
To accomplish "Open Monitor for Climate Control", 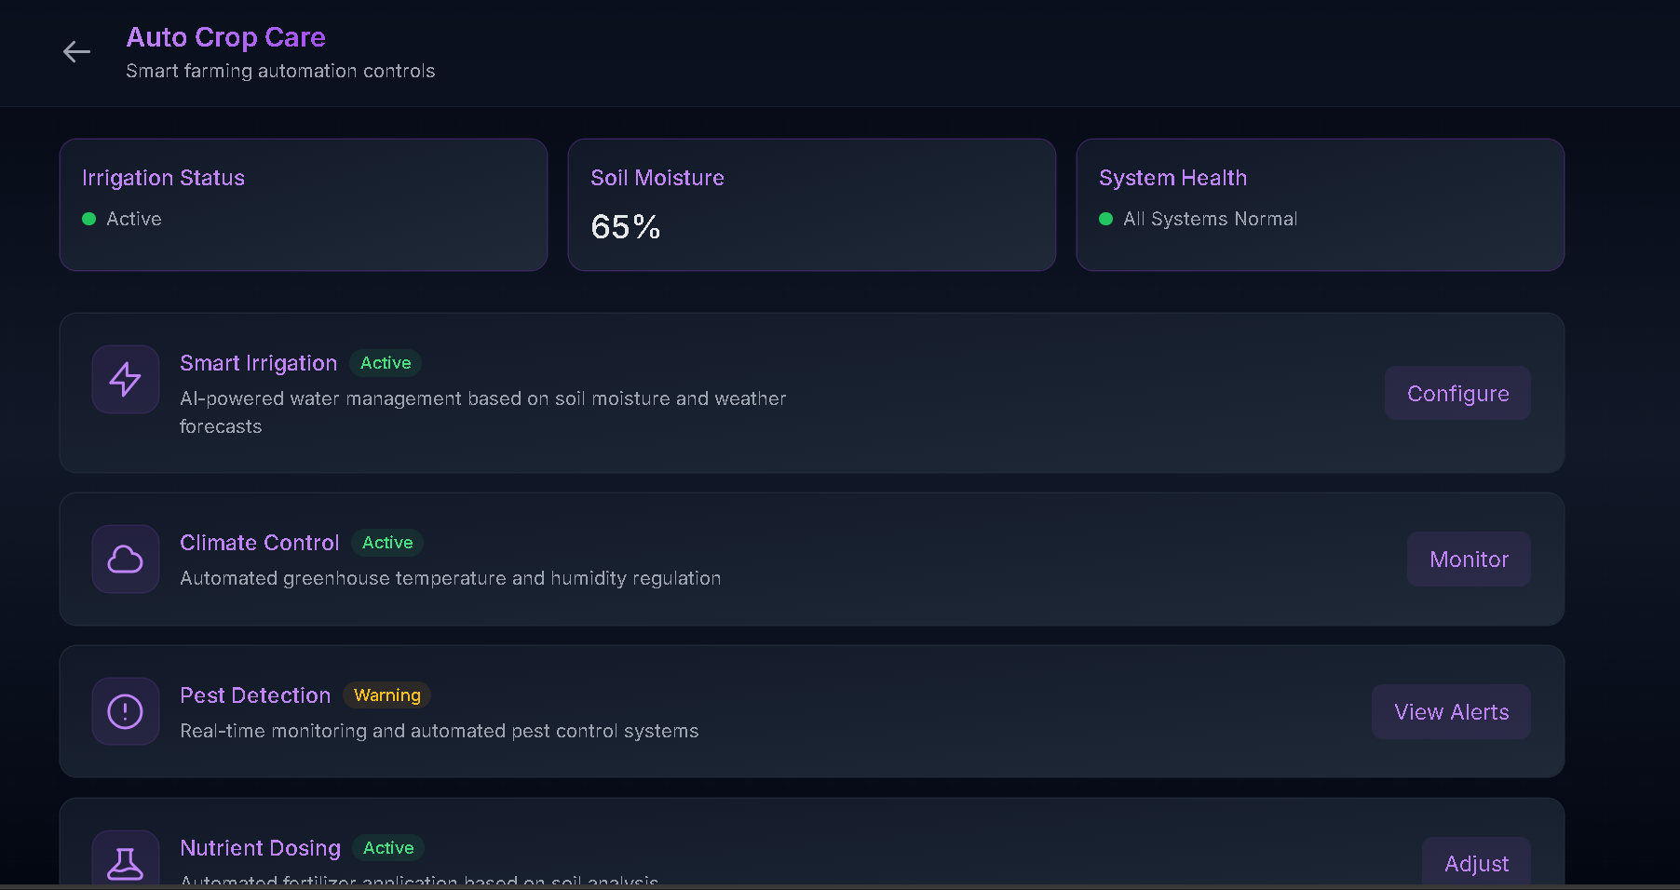I will point(1469,559).
